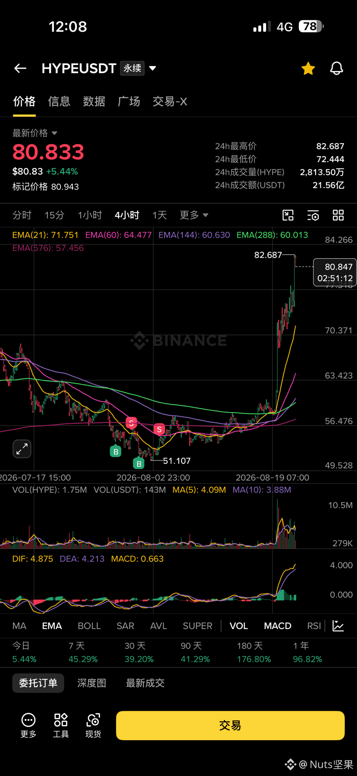Open the grid layout icon
357x776 pixels.
click(338, 215)
